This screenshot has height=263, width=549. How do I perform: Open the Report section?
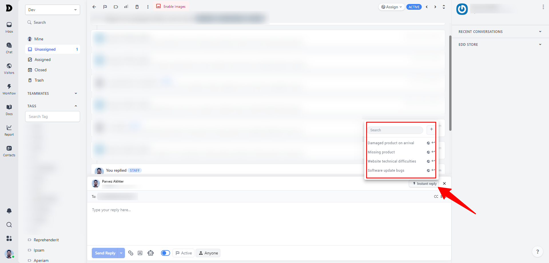pos(9,130)
